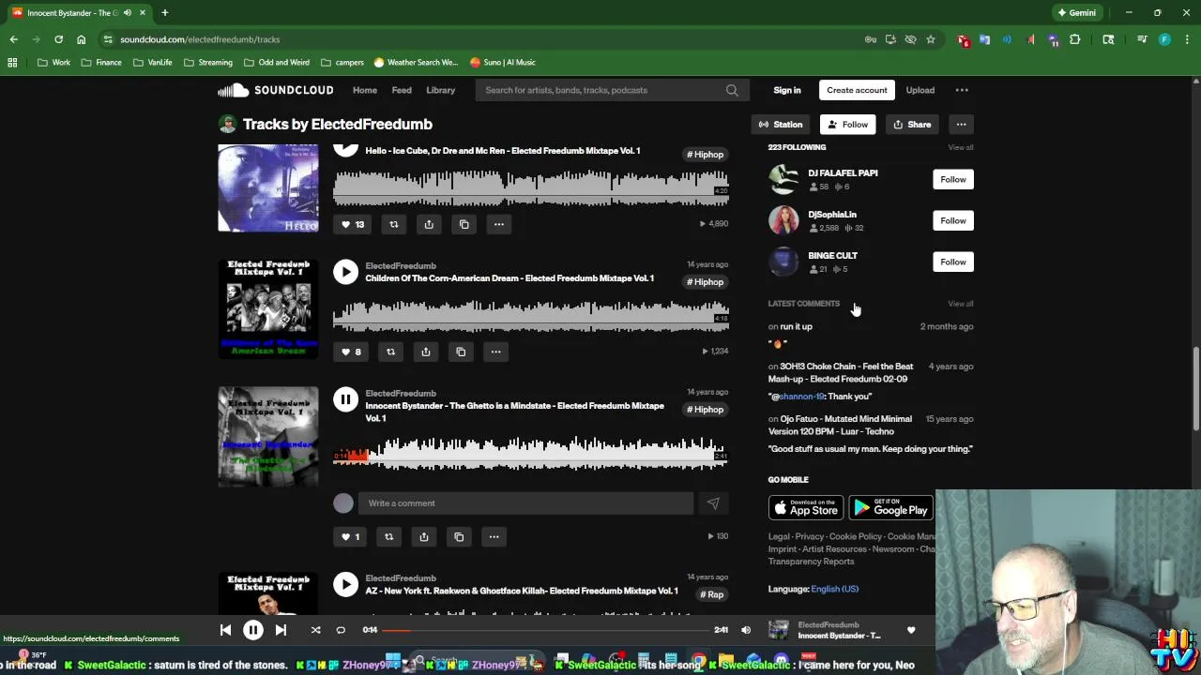Seek in Innocent Bystander waveform

click(530, 455)
